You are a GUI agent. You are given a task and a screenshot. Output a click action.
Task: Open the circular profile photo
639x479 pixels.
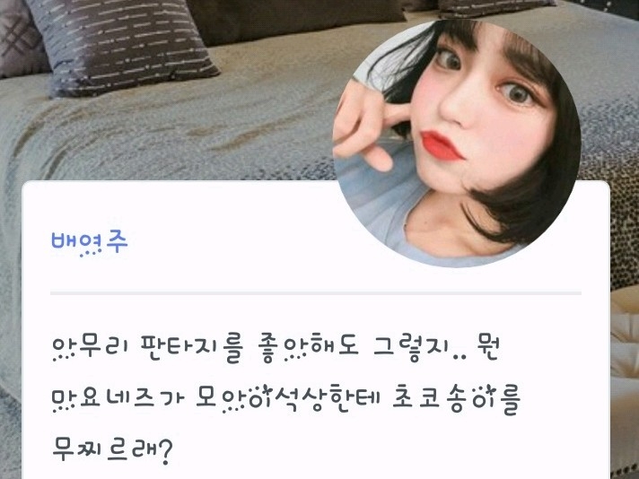click(457, 144)
